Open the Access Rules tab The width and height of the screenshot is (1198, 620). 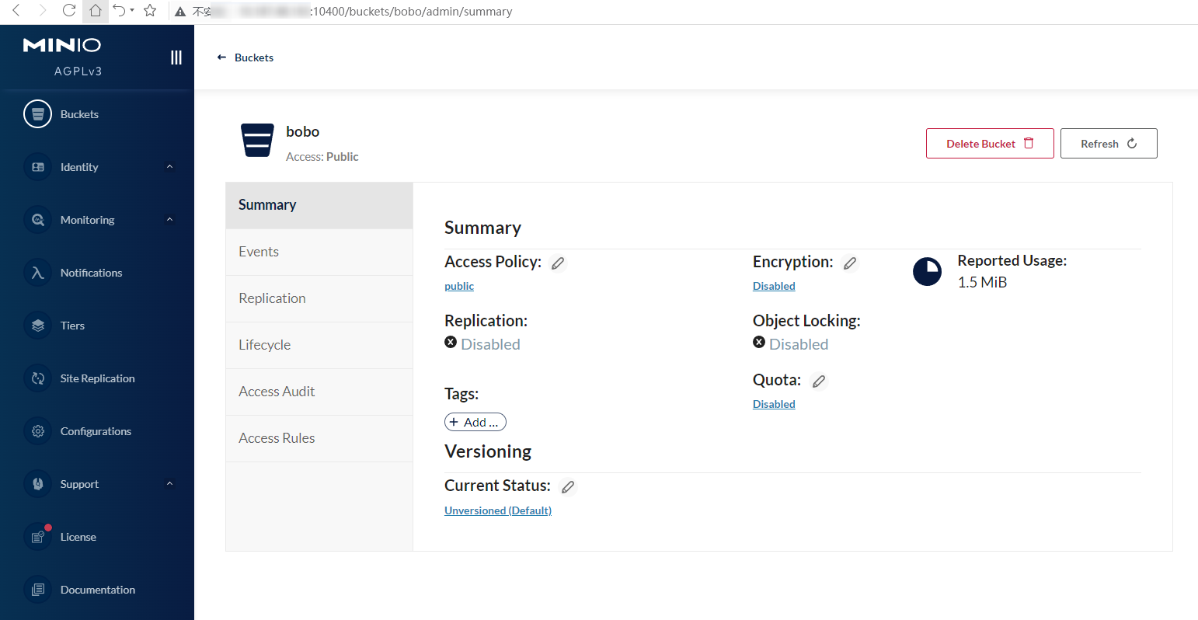[277, 438]
